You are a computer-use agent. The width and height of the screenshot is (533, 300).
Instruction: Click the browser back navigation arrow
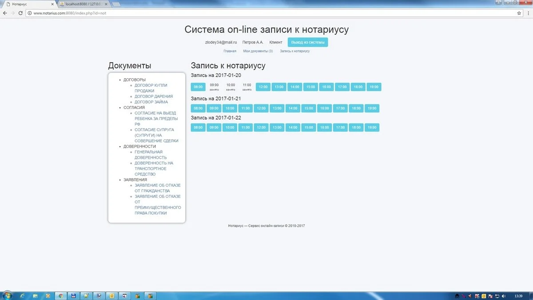[x=4, y=13]
